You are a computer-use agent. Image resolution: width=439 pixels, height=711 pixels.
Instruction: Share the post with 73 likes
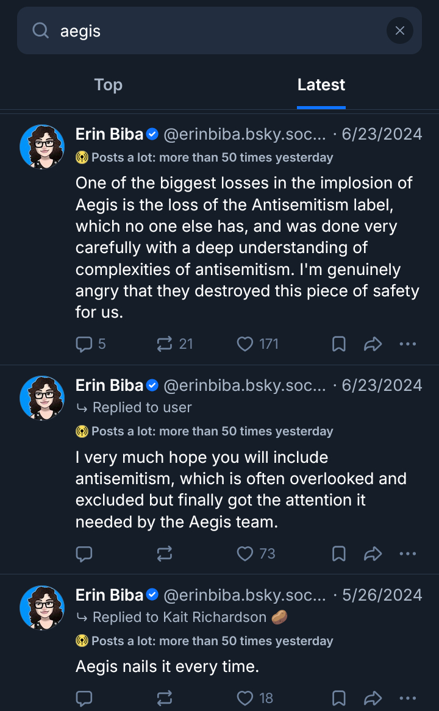[373, 554]
